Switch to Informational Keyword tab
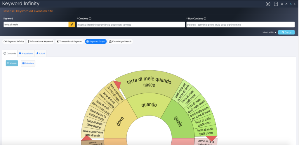Viewport: 299px width, 145px height. click(x=40, y=41)
